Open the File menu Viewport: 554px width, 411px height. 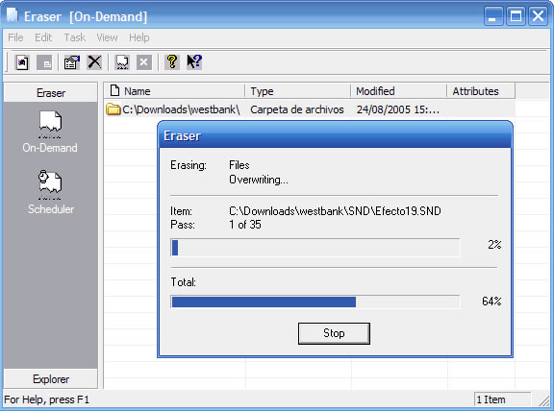[x=15, y=37]
